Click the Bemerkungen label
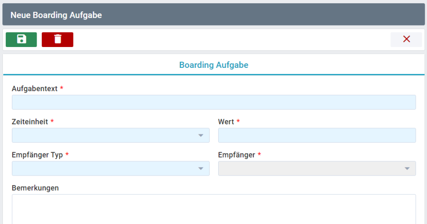This screenshot has height=224, width=427. pyautogui.click(x=35, y=188)
